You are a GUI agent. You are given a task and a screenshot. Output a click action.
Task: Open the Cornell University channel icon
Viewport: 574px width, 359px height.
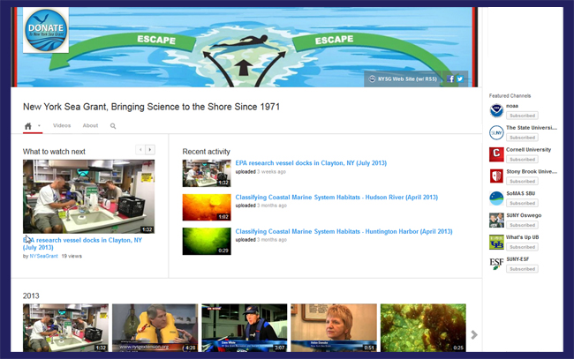click(x=496, y=154)
